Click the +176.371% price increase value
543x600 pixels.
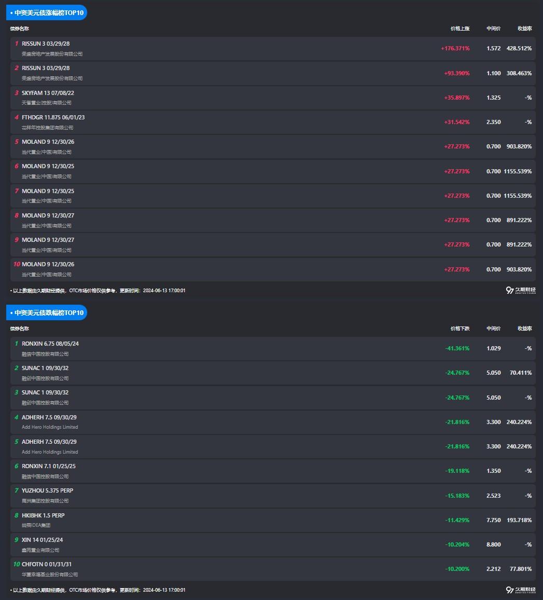pos(455,48)
